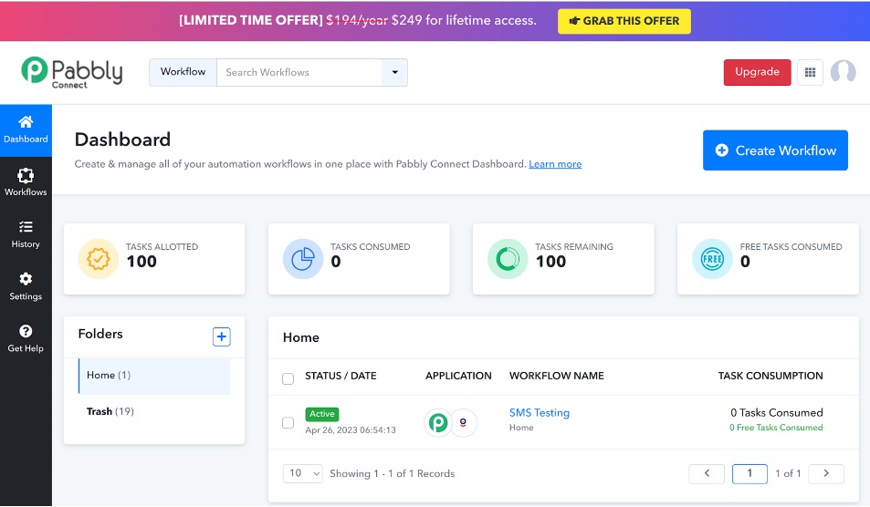
Task: Open History in sidebar
Action: pos(26,234)
